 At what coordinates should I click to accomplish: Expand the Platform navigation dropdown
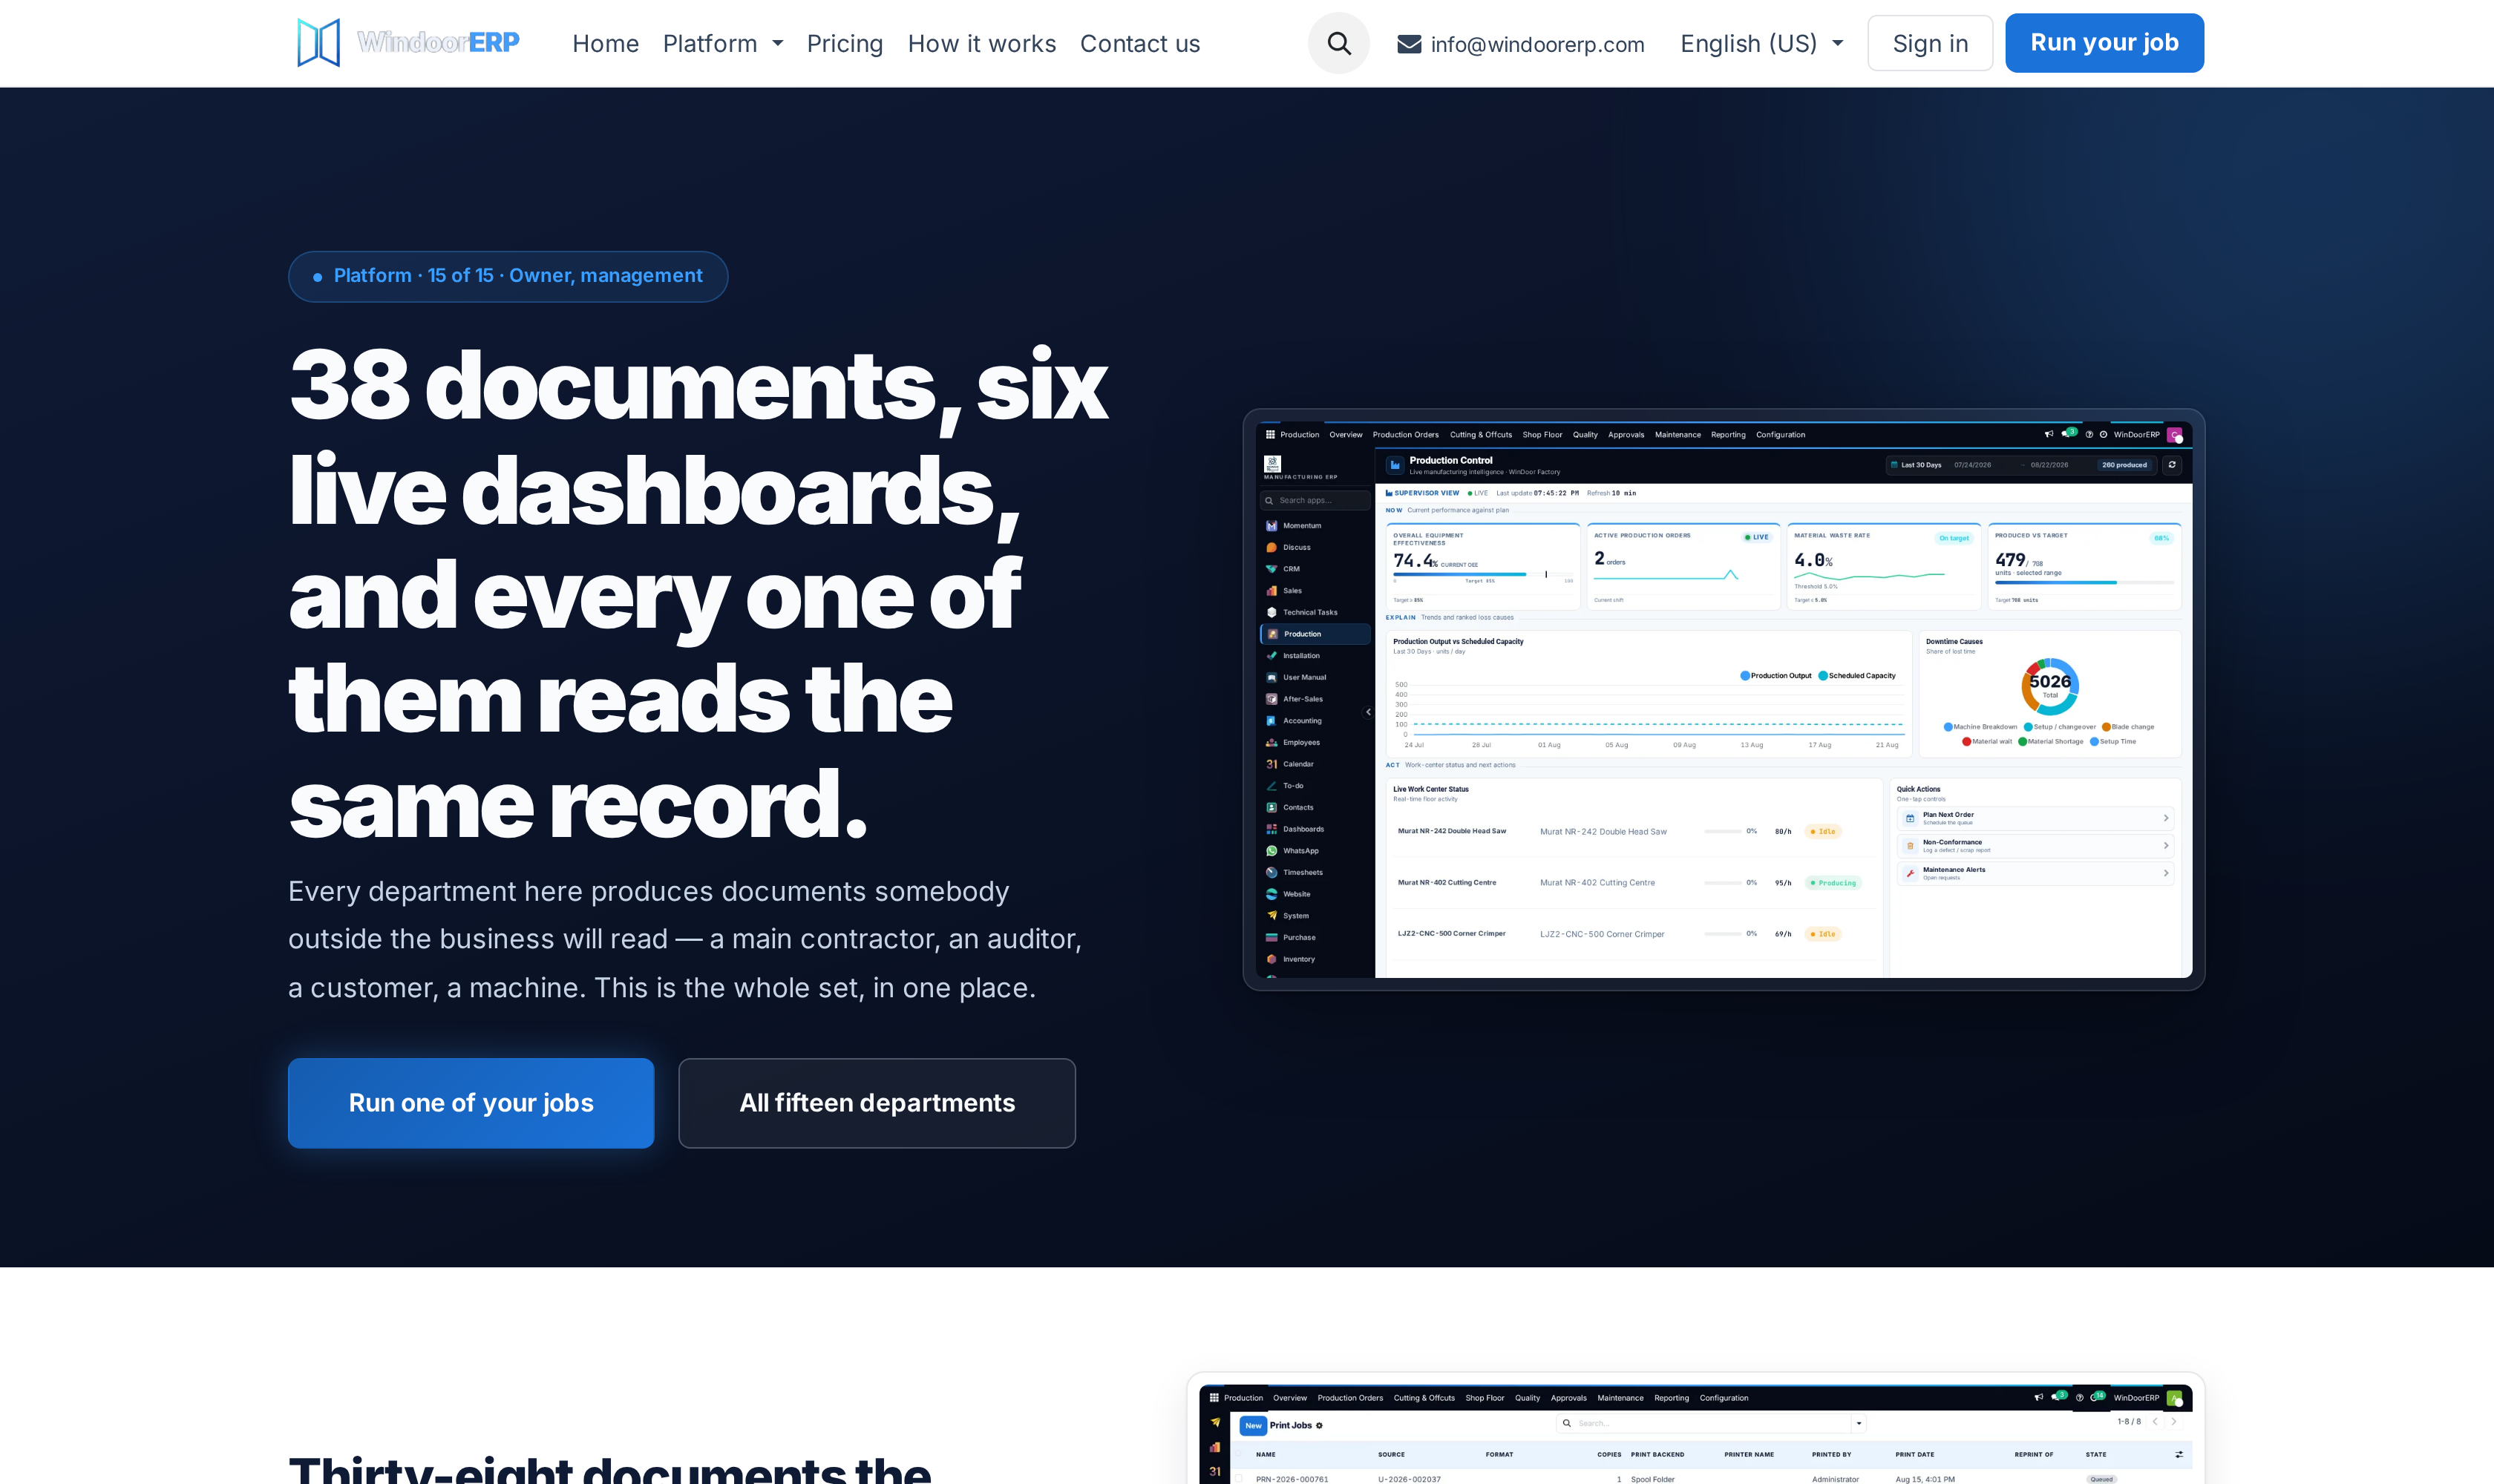click(x=722, y=43)
